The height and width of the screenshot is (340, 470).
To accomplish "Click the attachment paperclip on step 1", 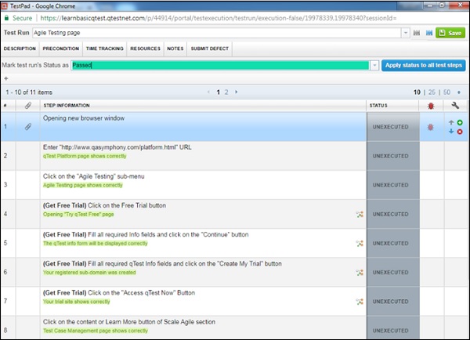I will click(x=28, y=127).
